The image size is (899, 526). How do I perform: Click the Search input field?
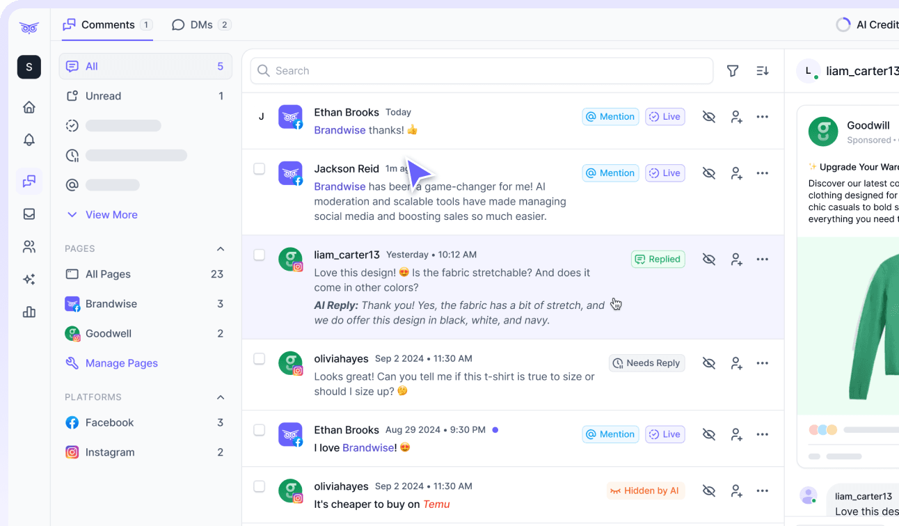[x=482, y=71]
